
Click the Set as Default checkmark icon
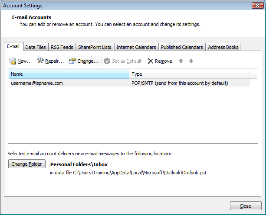tap(107, 61)
